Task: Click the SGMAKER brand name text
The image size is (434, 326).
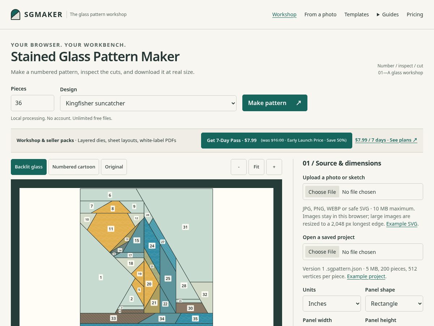Action: click(x=43, y=14)
